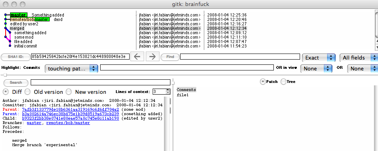378x151 pixels.
Task: Open parent commit b3a002614a74 link
Action: 70,114
